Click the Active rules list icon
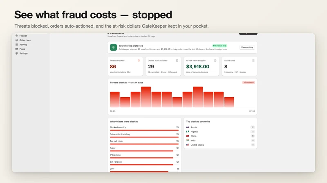This screenshot has height=183, width=327. point(253,61)
